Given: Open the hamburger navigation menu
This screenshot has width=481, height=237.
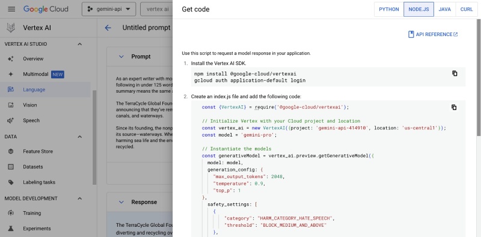Looking at the screenshot, I should pyautogui.click(x=11, y=9).
